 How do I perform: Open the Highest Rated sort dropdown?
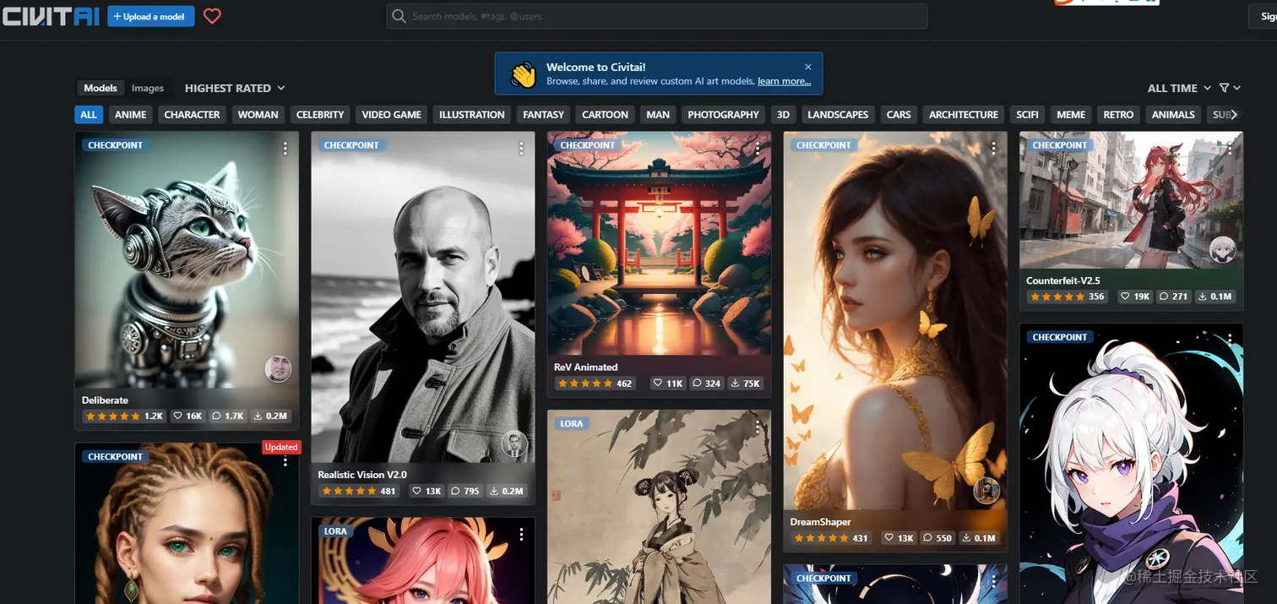pyautogui.click(x=235, y=88)
